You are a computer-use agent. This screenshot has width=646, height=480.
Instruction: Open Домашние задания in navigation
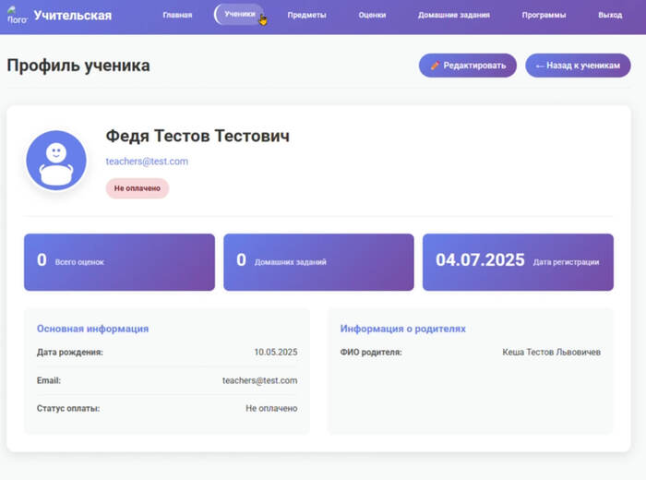[454, 15]
